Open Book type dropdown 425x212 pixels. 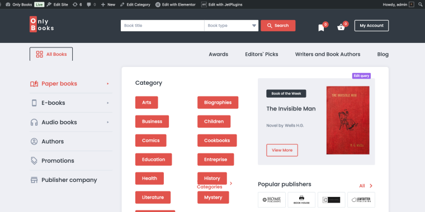pos(231,26)
